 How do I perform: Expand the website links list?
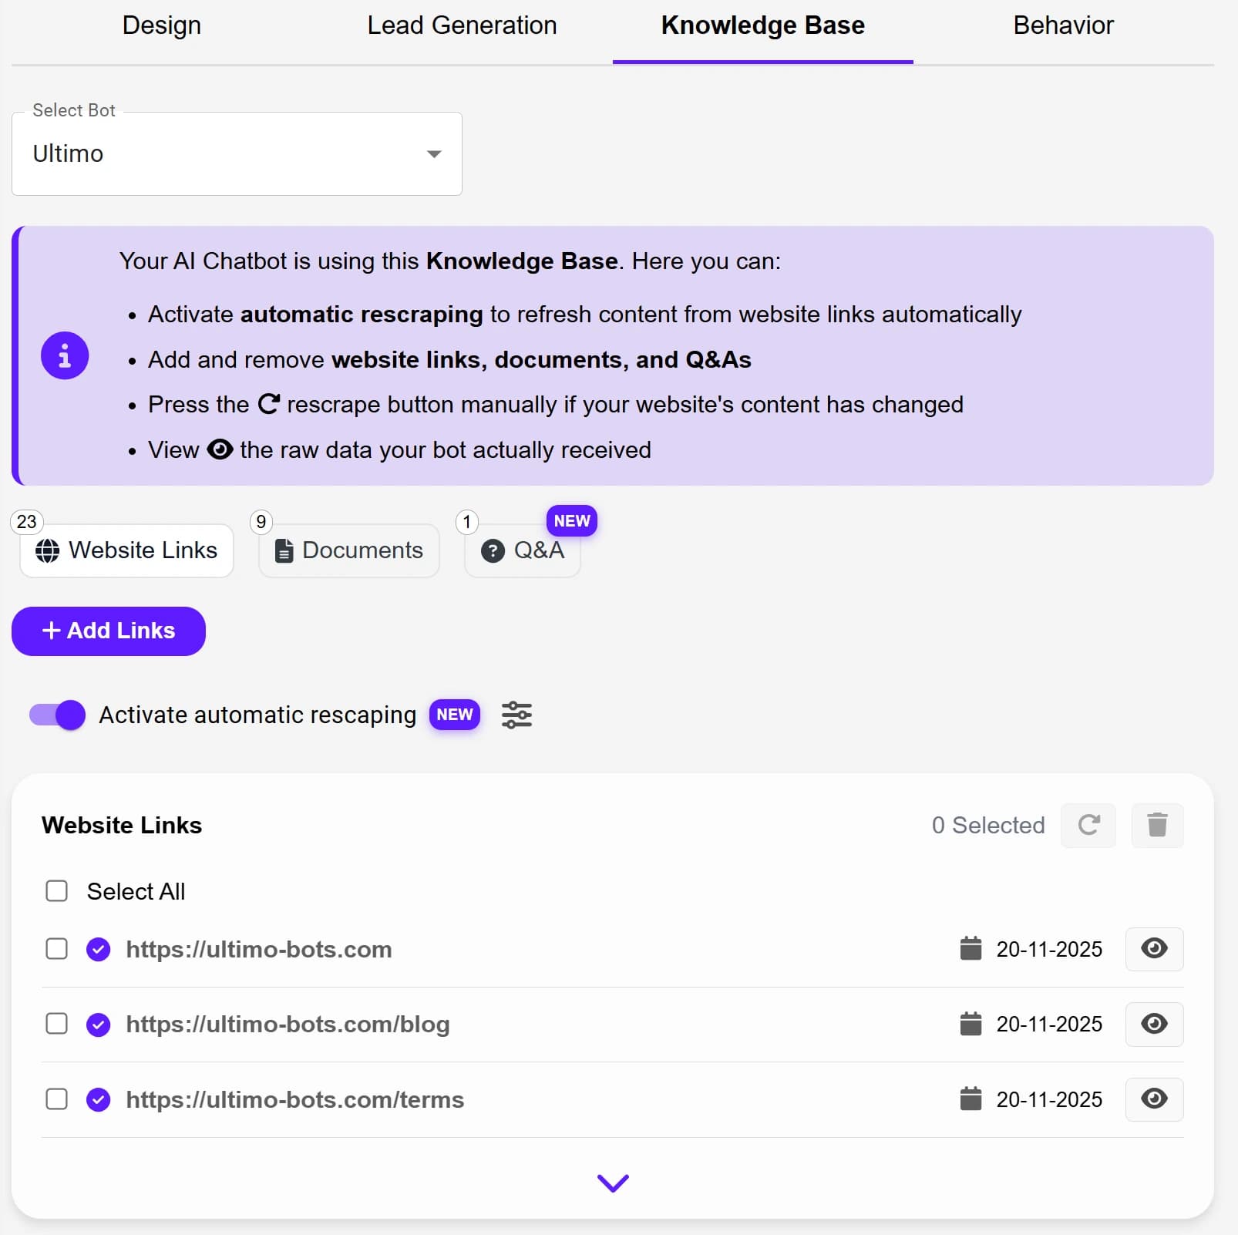[x=613, y=1183]
